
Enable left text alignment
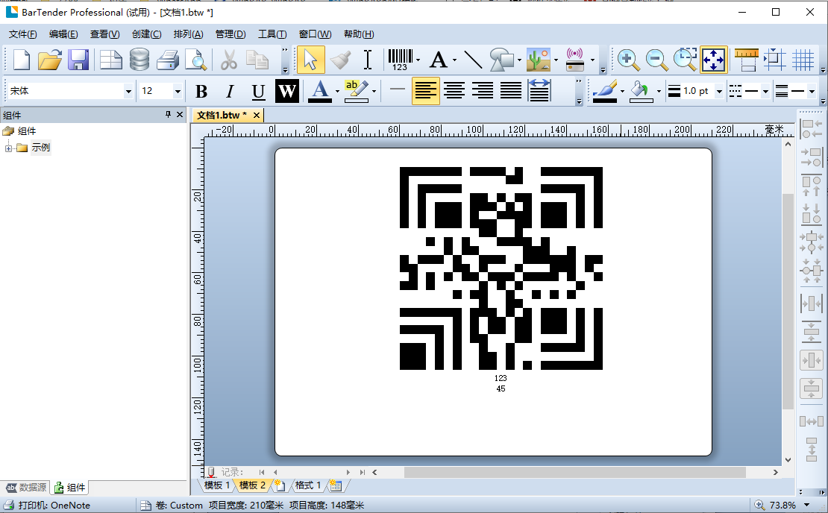(x=426, y=91)
